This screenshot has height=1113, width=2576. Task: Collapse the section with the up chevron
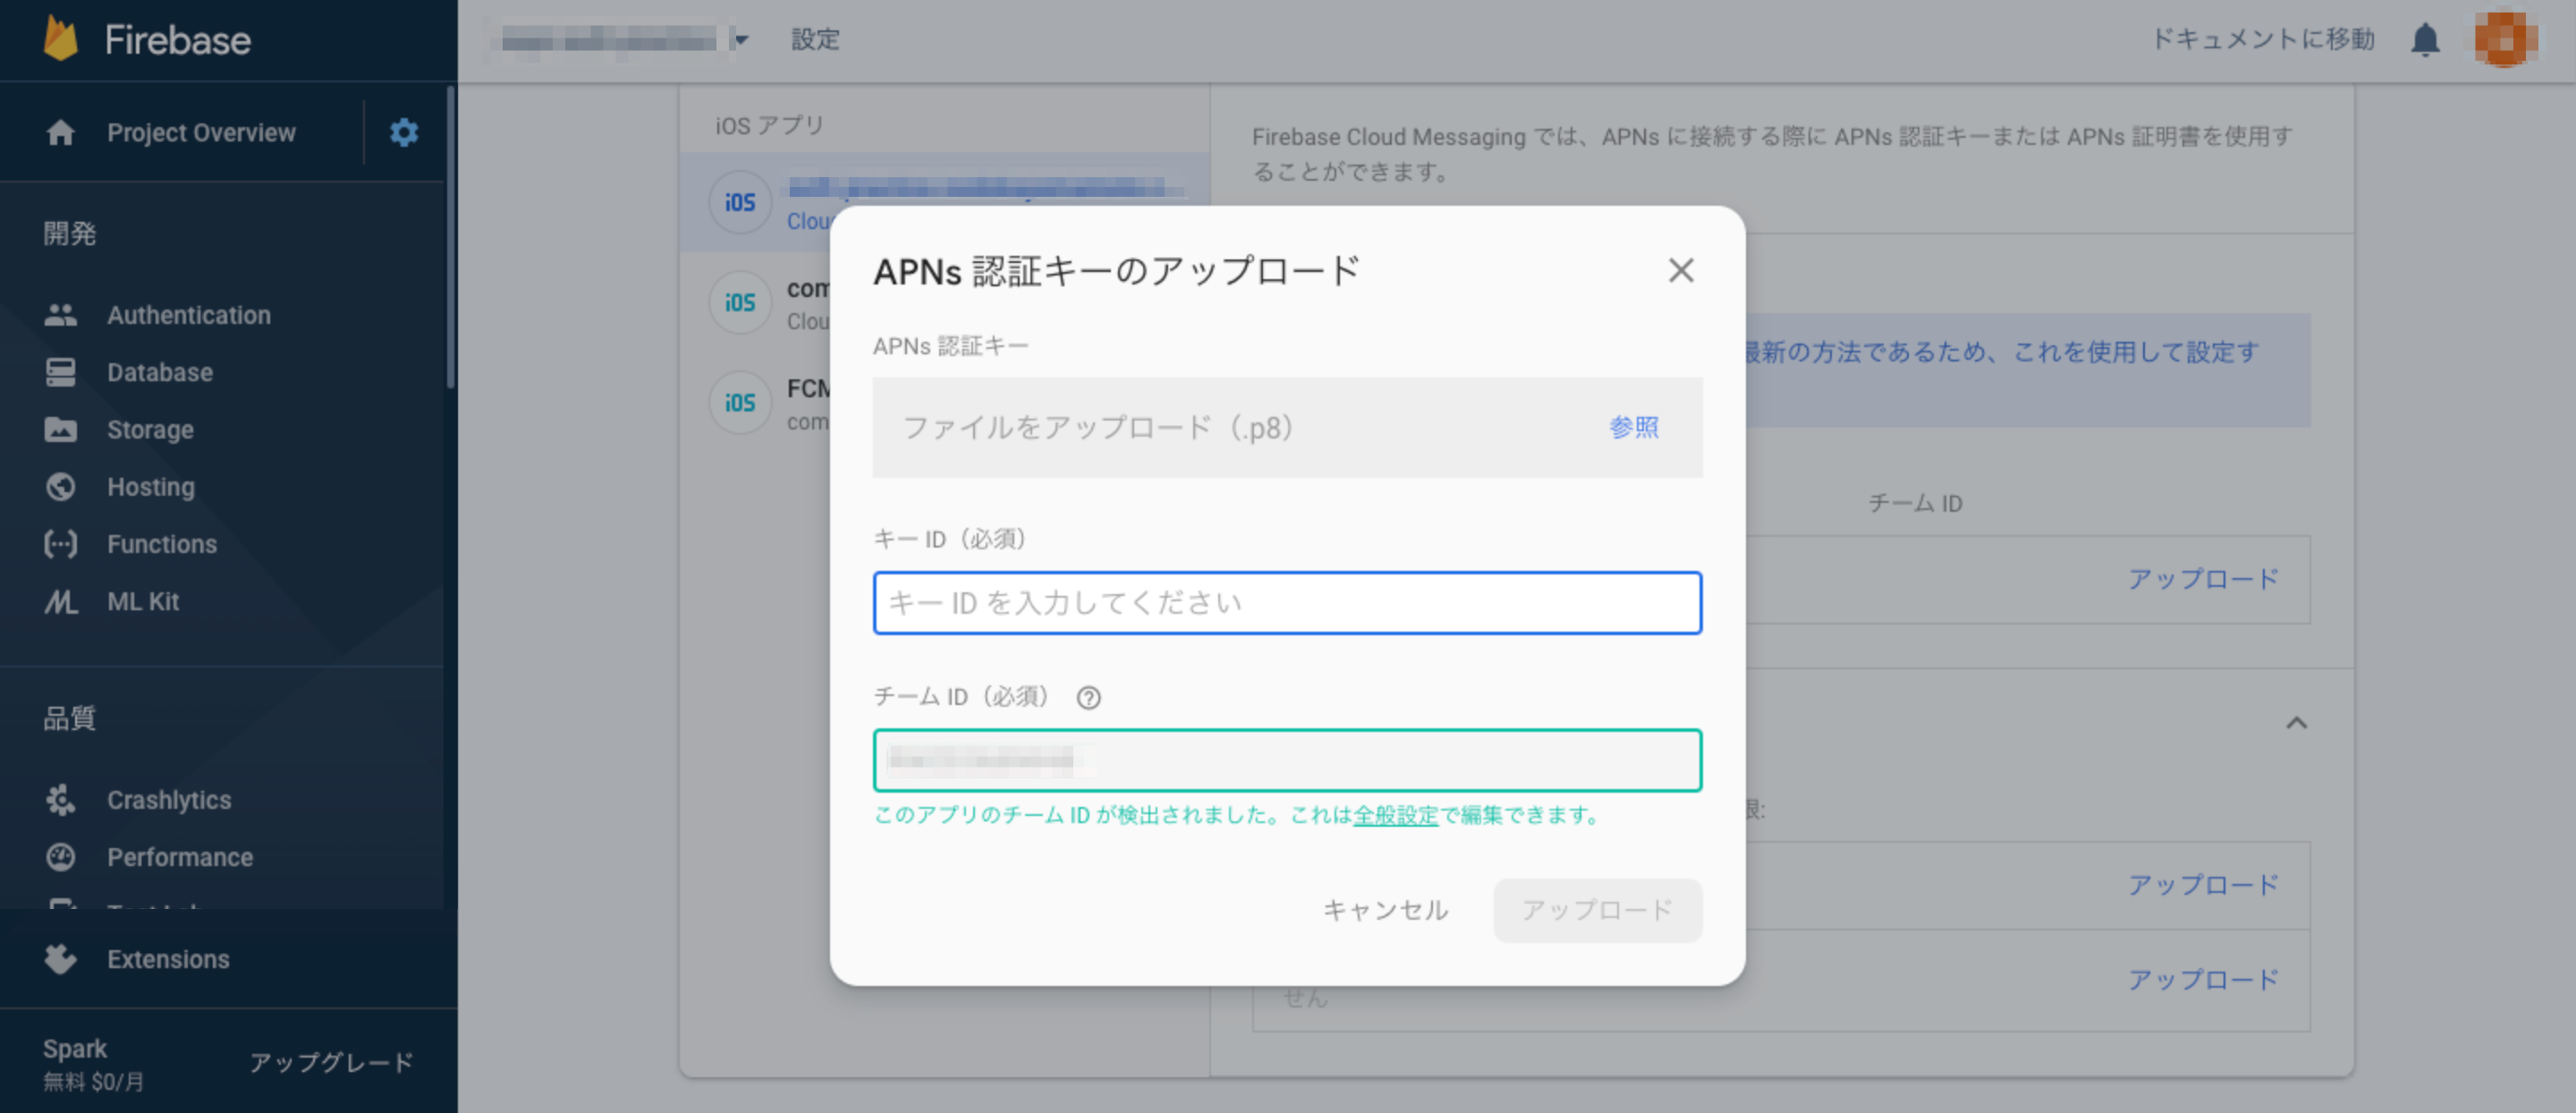point(2296,722)
